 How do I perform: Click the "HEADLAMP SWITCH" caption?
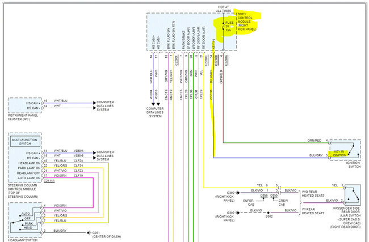[23, 240]
